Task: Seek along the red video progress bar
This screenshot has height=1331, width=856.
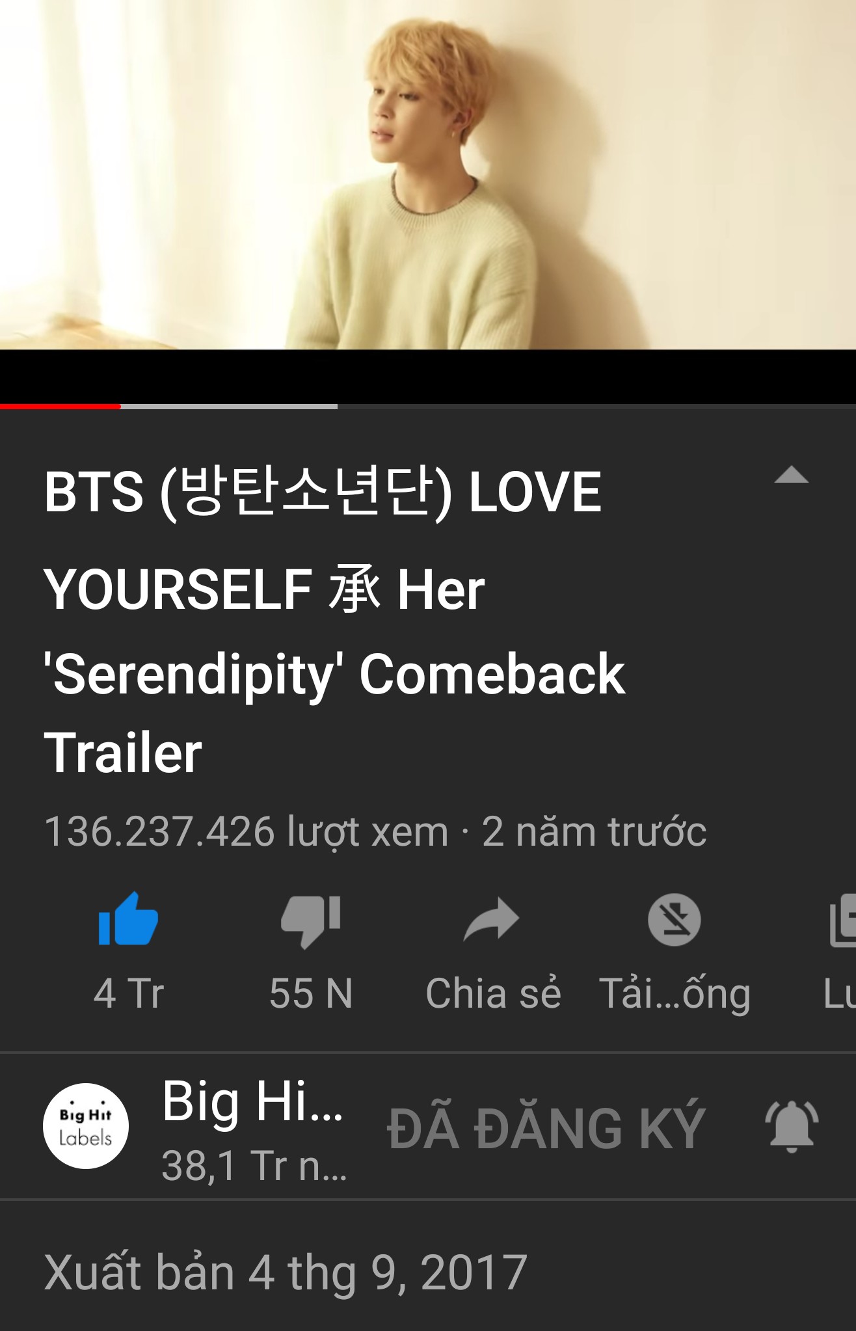Action: point(428,407)
